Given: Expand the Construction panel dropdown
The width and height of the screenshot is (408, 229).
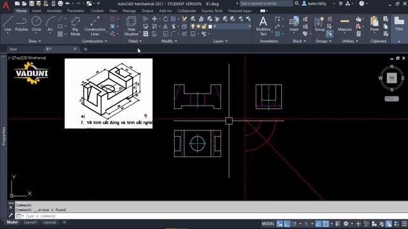Looking at the screenshot, I should pos(94,41).
